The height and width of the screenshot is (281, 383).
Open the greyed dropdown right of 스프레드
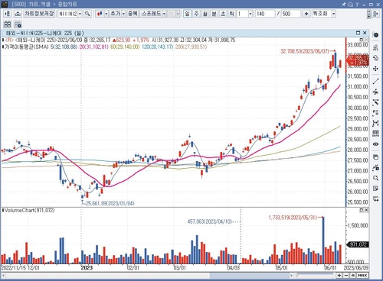[178, 14]
